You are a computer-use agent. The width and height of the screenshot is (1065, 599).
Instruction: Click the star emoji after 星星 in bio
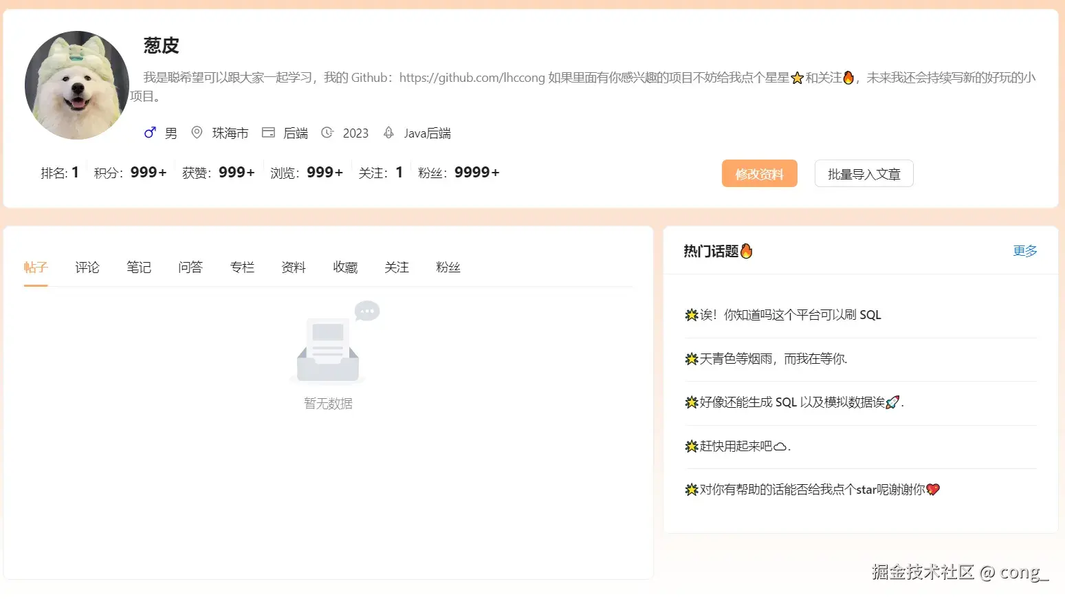[798, 78]
